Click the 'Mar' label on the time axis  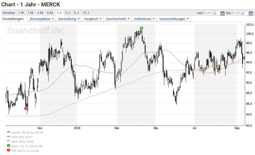coord(117,128)
